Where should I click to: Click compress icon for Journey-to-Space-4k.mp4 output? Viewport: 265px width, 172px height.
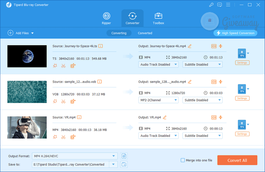221,46
